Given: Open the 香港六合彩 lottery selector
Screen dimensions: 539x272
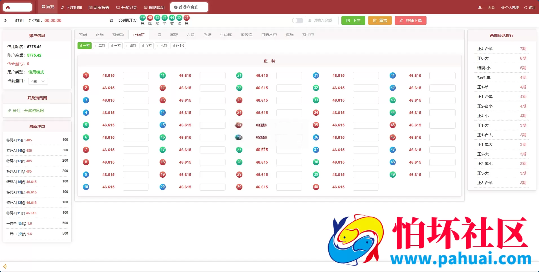Looking at the screenshot, I should tap(189, 7).
